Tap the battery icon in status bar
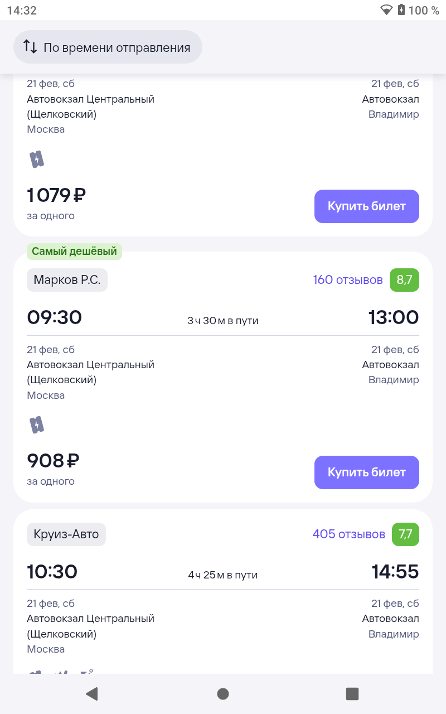 pos(401,10)
